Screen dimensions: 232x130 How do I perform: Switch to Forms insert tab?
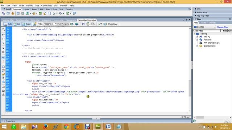35,9
